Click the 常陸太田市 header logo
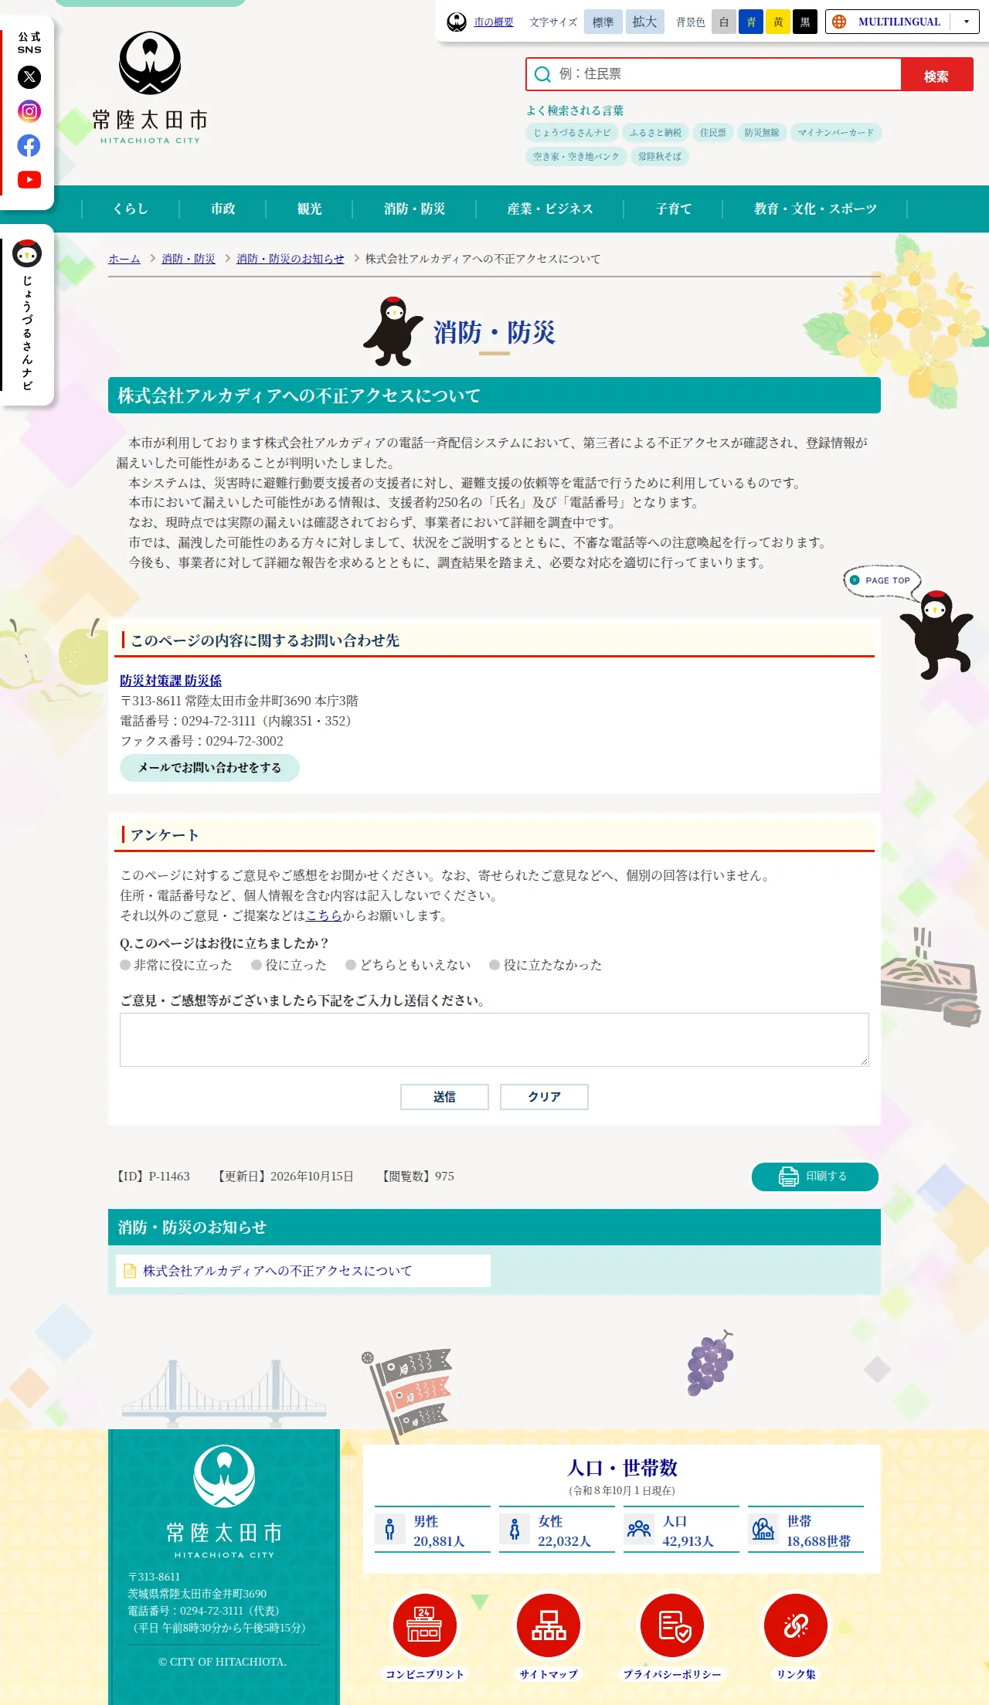The width and height of the screenshot is (989, 1705). tap(150, 88)
